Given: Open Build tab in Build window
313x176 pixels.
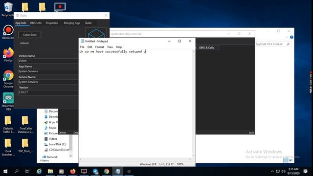Looking at the screenshot, I should coord(88,23).
